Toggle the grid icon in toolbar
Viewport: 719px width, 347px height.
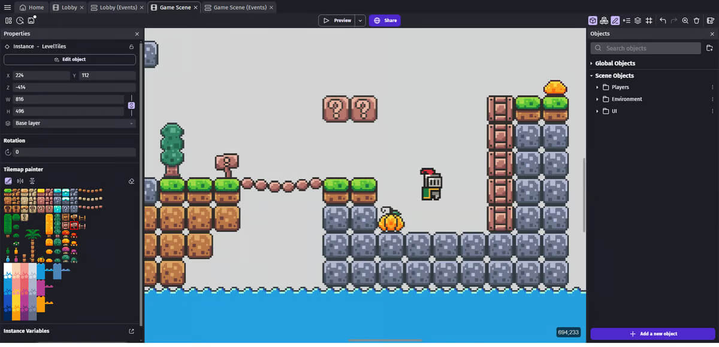point(649,20)
